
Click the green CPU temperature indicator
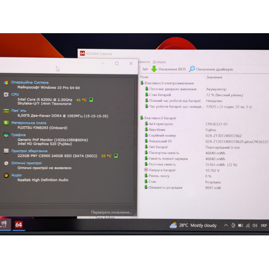coord(91,100)
